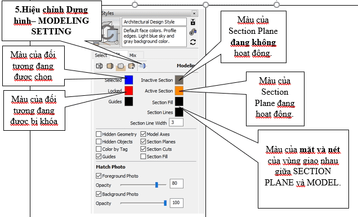This screenshot has width=358, height=217.
Task: Enable Hidden Geometry checkbox
Action: point(99,134)
